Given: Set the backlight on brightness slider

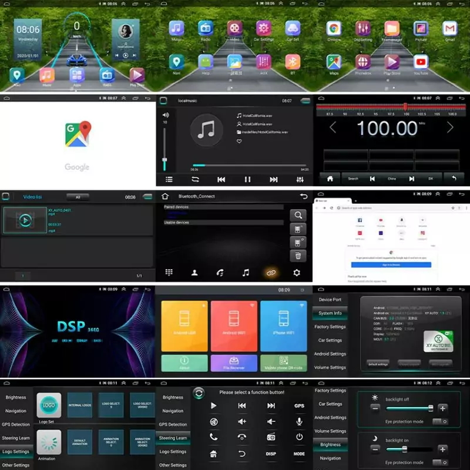Looking at the screenshot, I should 409,449.
